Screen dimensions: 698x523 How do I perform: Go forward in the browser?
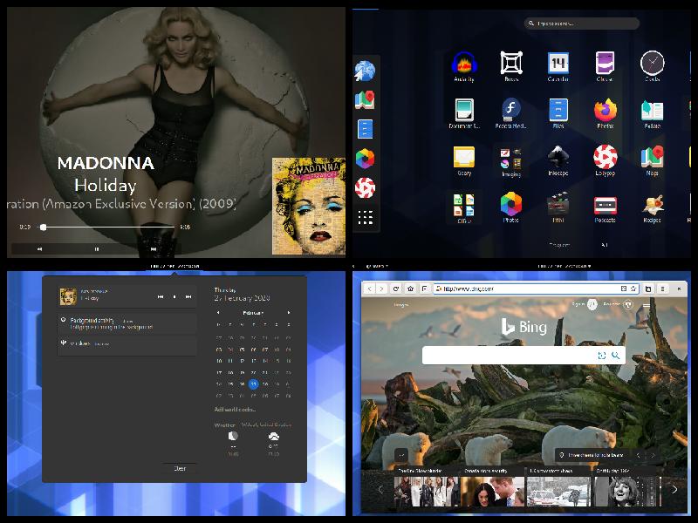[381, 289]
